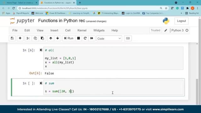
Task: Click the False output text
Action: [49, 73]
